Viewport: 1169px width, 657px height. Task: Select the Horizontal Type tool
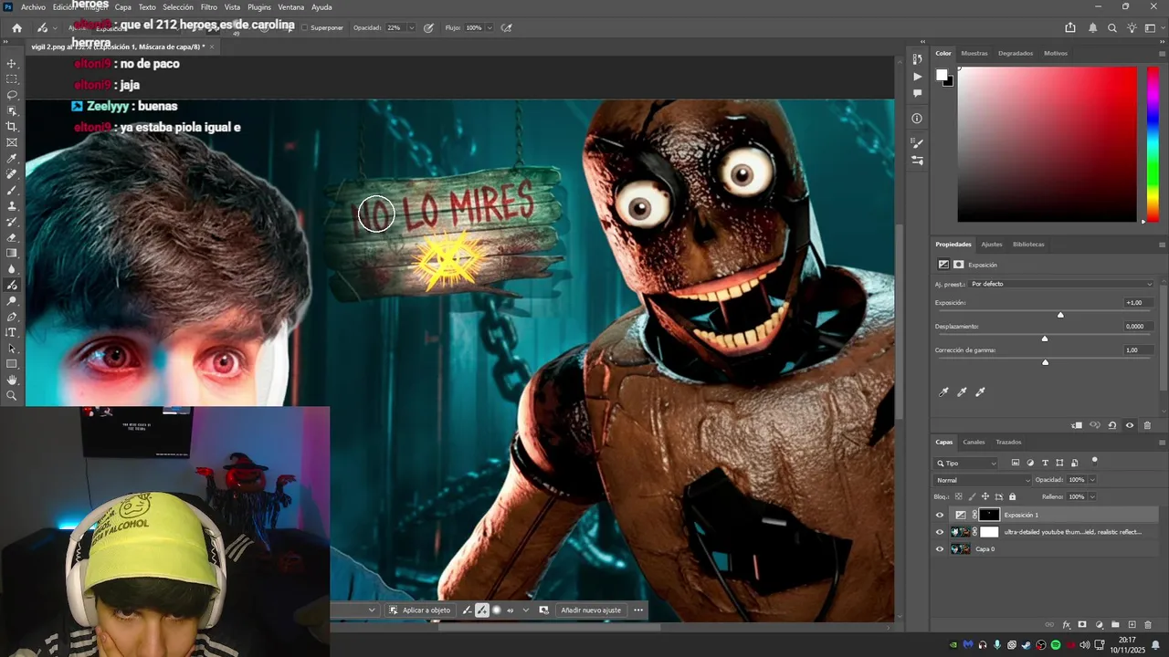pyautogui.click(x=12, y=332)
